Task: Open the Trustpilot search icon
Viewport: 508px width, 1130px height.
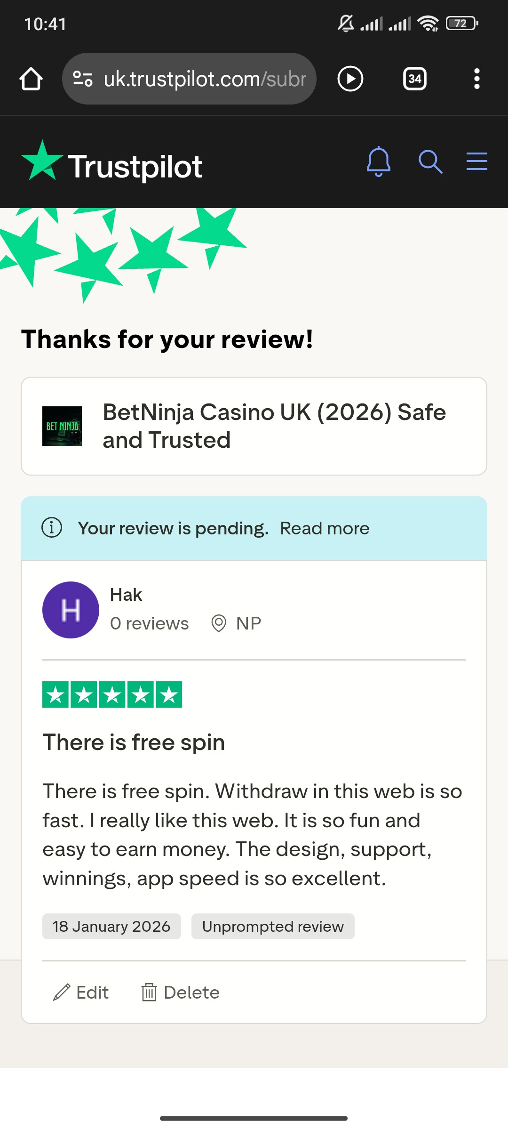Action: (x=430, y=162)
